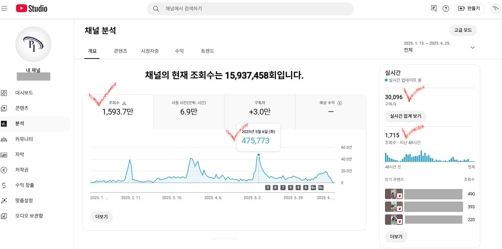This screenshot has height=249, width=502.
Task: Click the 고급 모드 button
Action: coord(463,30)
